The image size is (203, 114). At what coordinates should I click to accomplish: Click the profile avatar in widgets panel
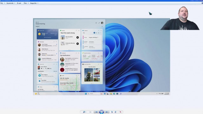(102, 23)
